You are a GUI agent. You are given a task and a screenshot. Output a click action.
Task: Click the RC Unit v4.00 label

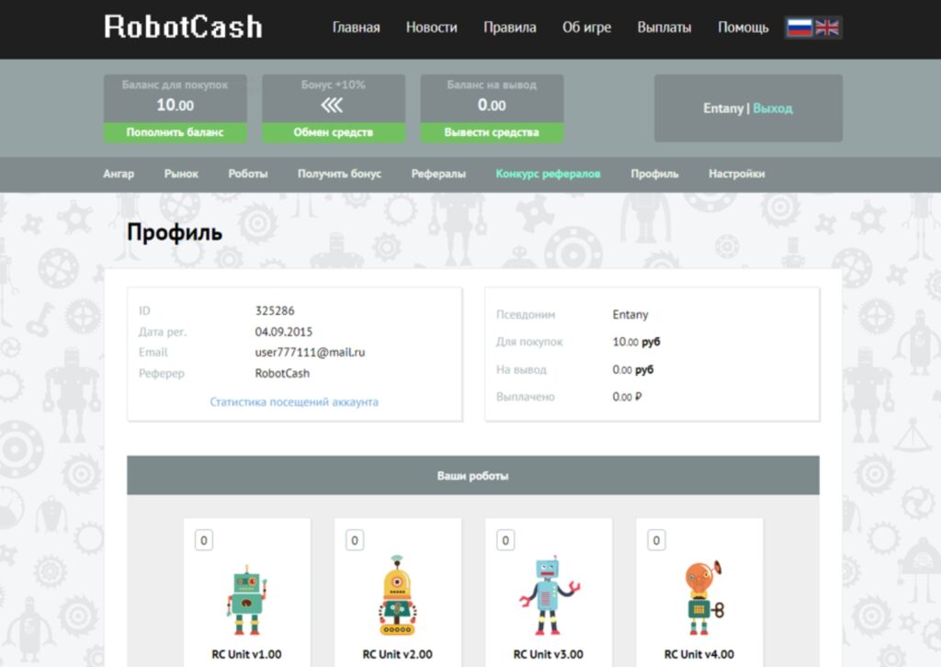click(699, 654)
